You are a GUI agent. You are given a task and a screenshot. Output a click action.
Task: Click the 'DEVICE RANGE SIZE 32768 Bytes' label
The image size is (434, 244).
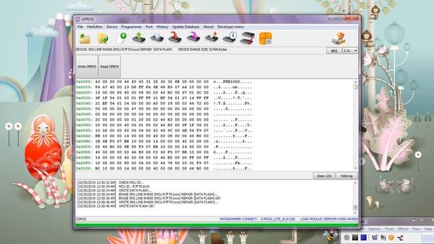point(202,49)
